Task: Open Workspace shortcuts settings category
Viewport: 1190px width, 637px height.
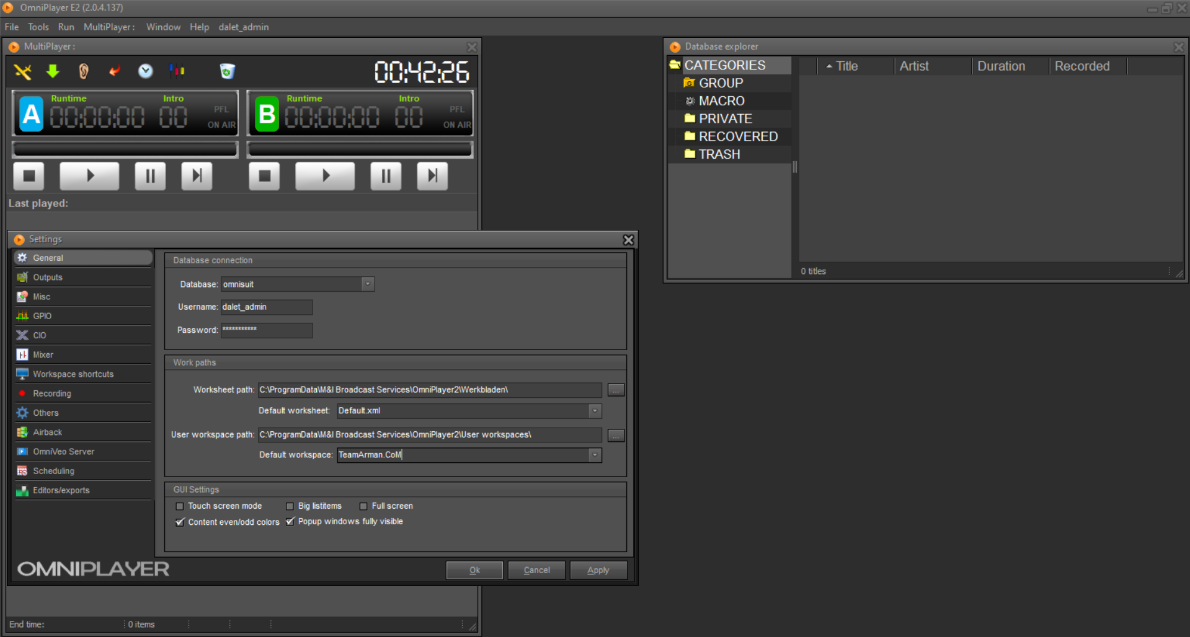Action: pyautogui.click(x=84, y=374)
